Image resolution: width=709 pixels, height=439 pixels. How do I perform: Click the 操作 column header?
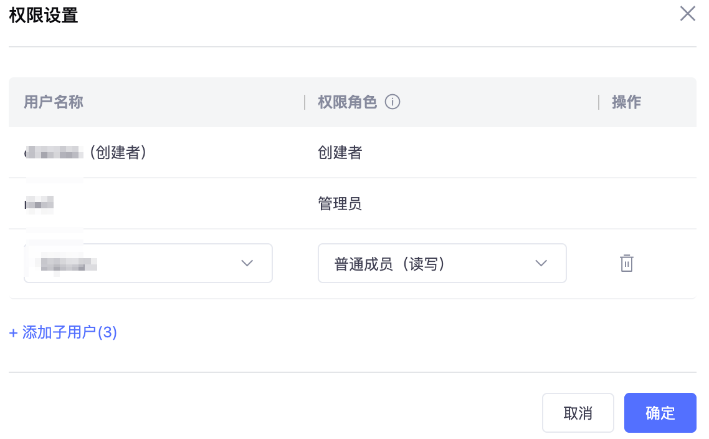(626, 102)
